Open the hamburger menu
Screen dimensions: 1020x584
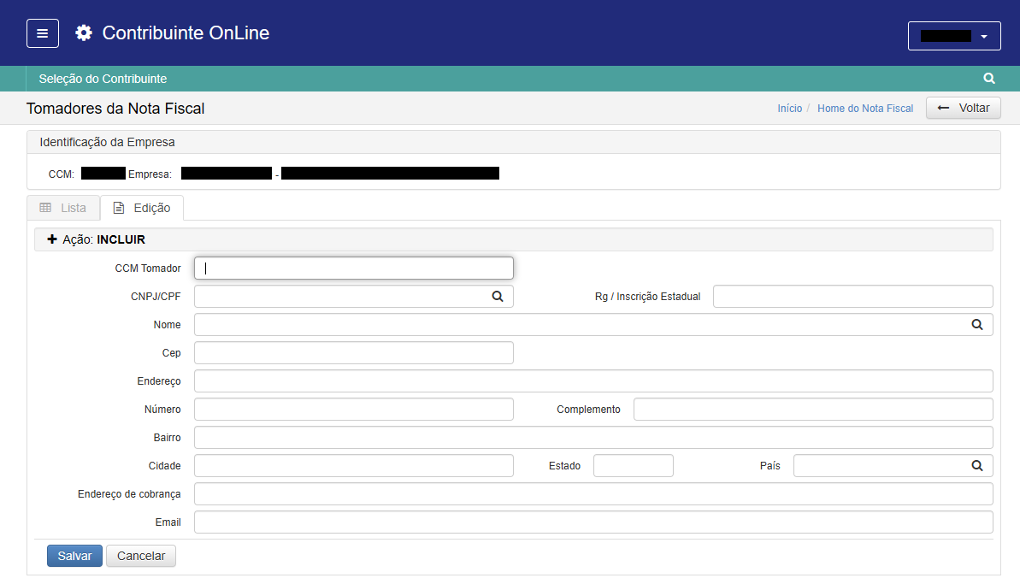point(43,33)
